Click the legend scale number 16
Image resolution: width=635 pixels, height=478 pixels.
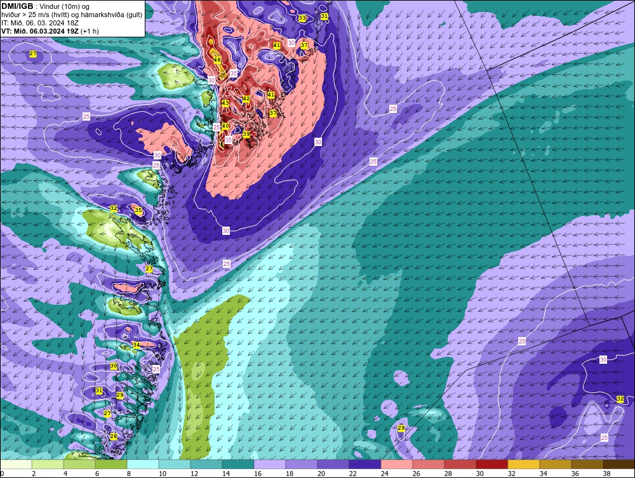coord(258,474)
